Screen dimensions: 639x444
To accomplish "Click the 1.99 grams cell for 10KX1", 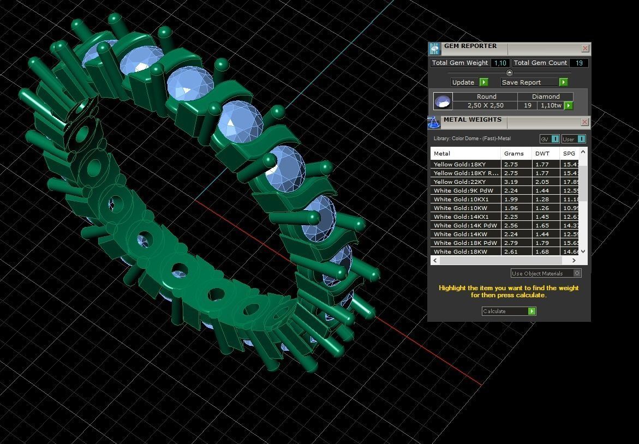I will [x=516, y=199].
